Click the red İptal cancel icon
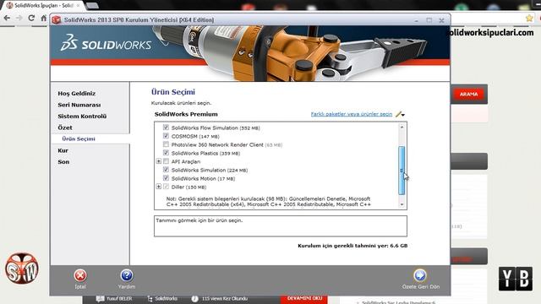This screenshot has width=541, height=304. click(80, 275)
